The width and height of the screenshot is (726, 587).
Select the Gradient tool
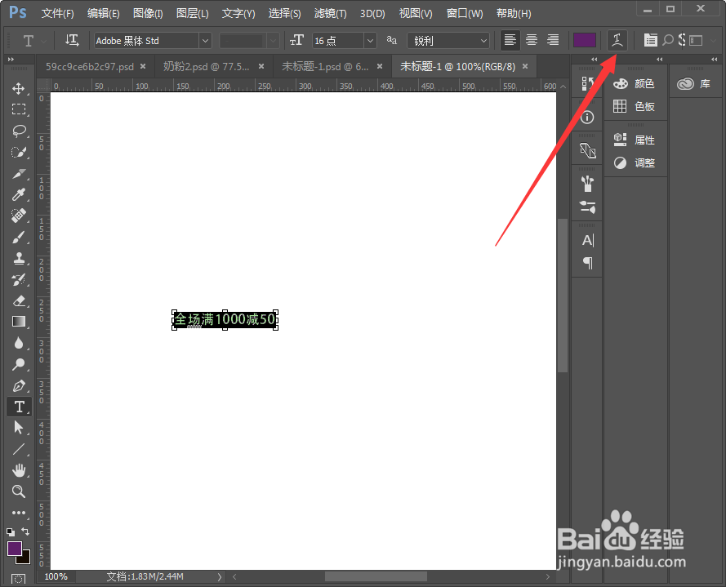point(19,322)
